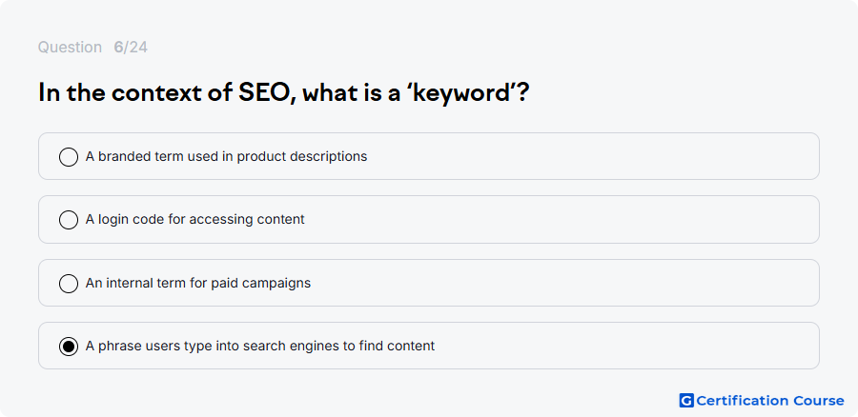
Task: Click the 'A branded term used in product descriptions' text
Action: (226, 156)
